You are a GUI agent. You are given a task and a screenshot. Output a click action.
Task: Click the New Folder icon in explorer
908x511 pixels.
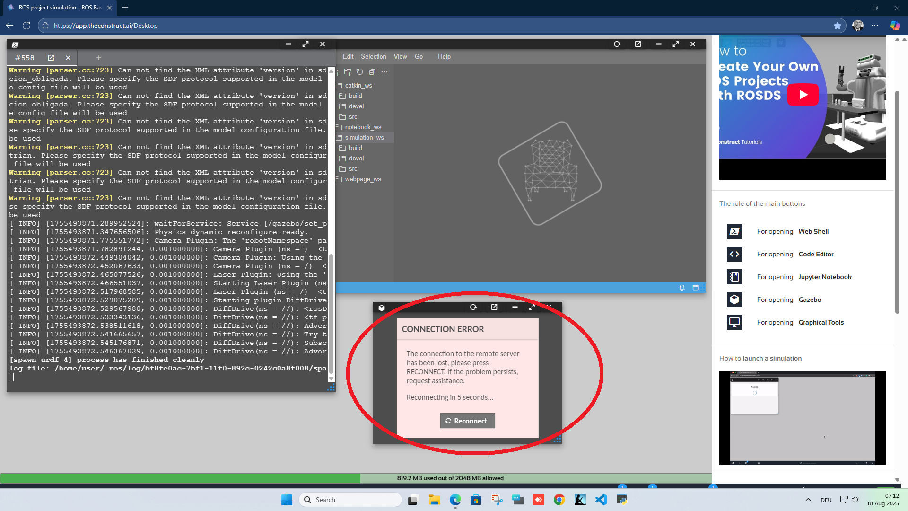[348, 72]
